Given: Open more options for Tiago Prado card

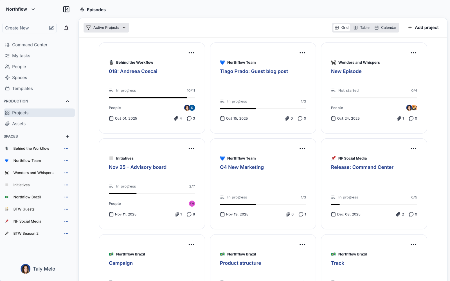Looking at the screenshot, I should pyautogui.click(x=302, y=53).
